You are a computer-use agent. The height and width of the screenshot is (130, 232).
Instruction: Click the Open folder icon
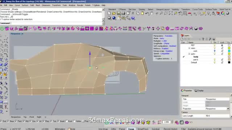point(114,13)
